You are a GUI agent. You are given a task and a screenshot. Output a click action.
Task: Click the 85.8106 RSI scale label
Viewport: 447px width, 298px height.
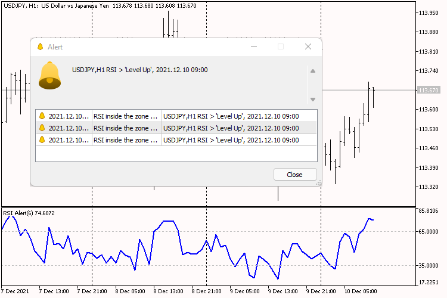[x=429, y=211]
